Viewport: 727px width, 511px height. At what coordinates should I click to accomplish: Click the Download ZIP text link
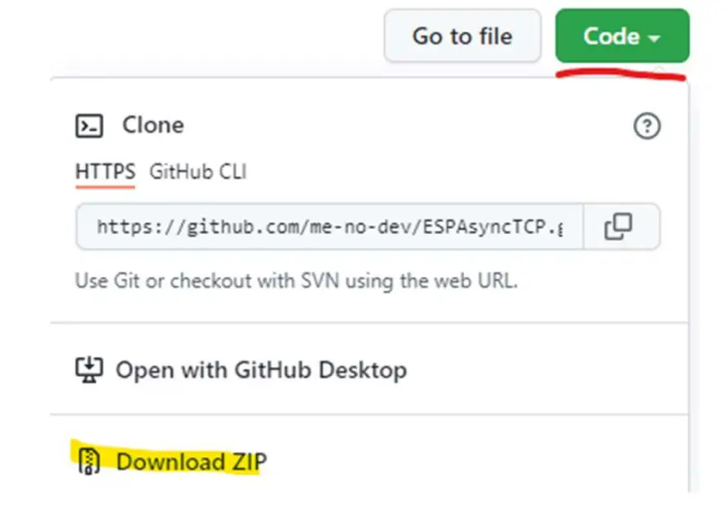pos(191,462)
